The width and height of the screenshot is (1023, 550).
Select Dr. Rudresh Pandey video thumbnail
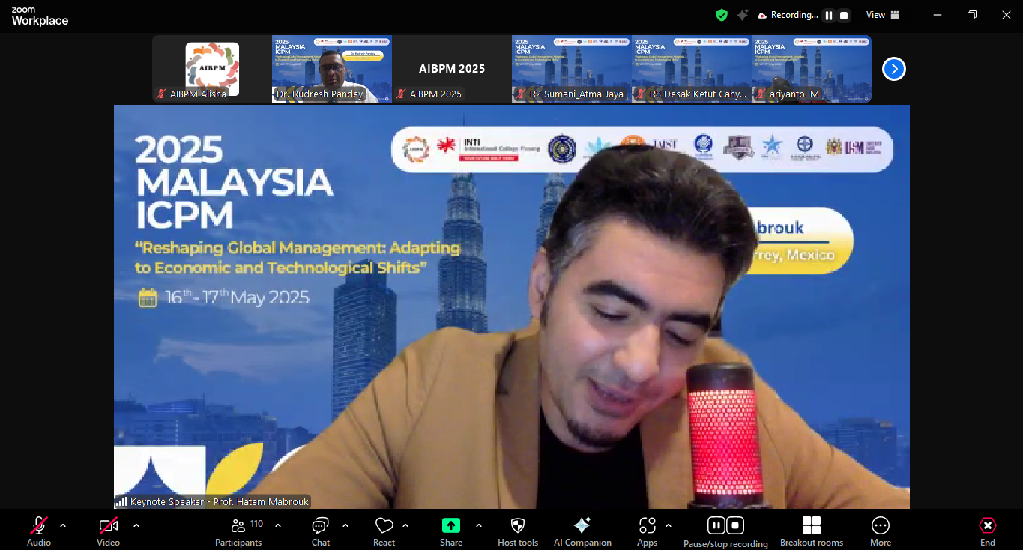pos(332,69)
